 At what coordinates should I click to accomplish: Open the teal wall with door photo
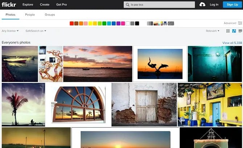click(x=215, y=64)
